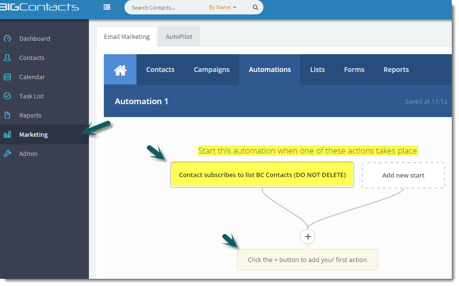The image size is (459, 286).
Task: Click the Search Contacts input field
Action: 167,8
